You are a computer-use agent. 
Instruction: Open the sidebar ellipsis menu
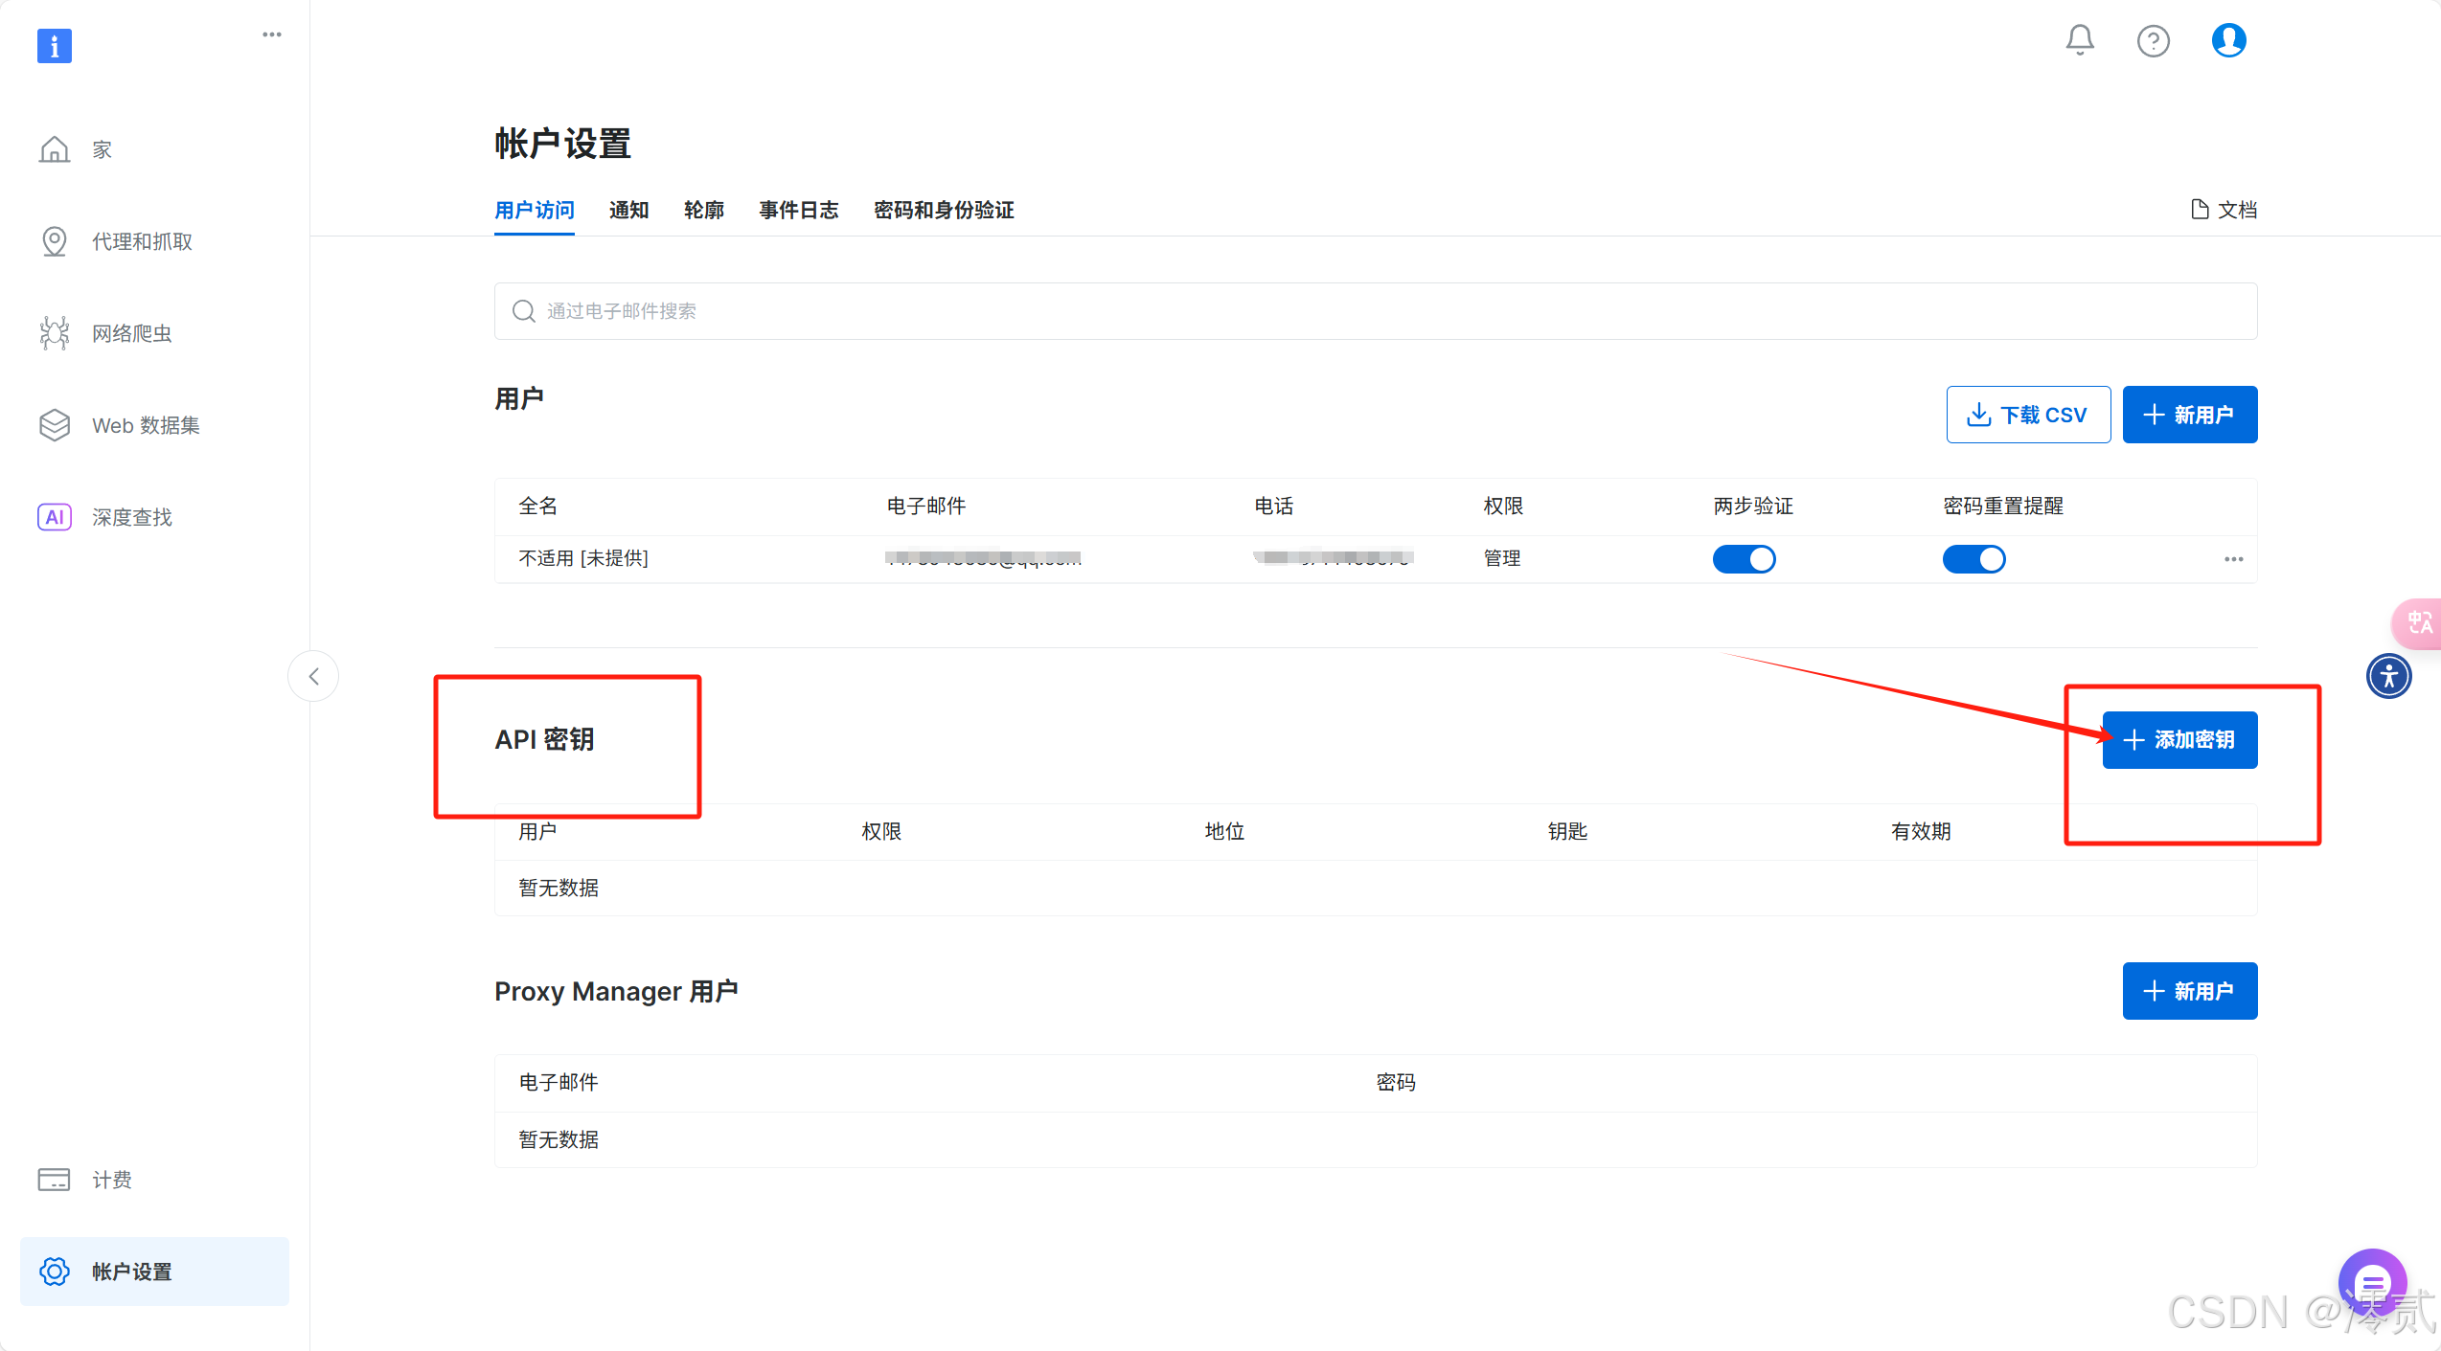(x=271, y=34)
